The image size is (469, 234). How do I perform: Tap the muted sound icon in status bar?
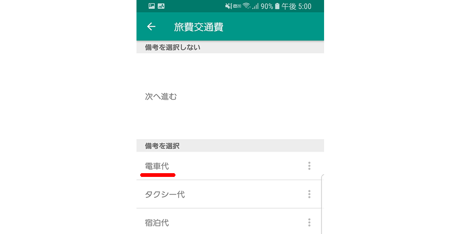click(x=228, y=6)
